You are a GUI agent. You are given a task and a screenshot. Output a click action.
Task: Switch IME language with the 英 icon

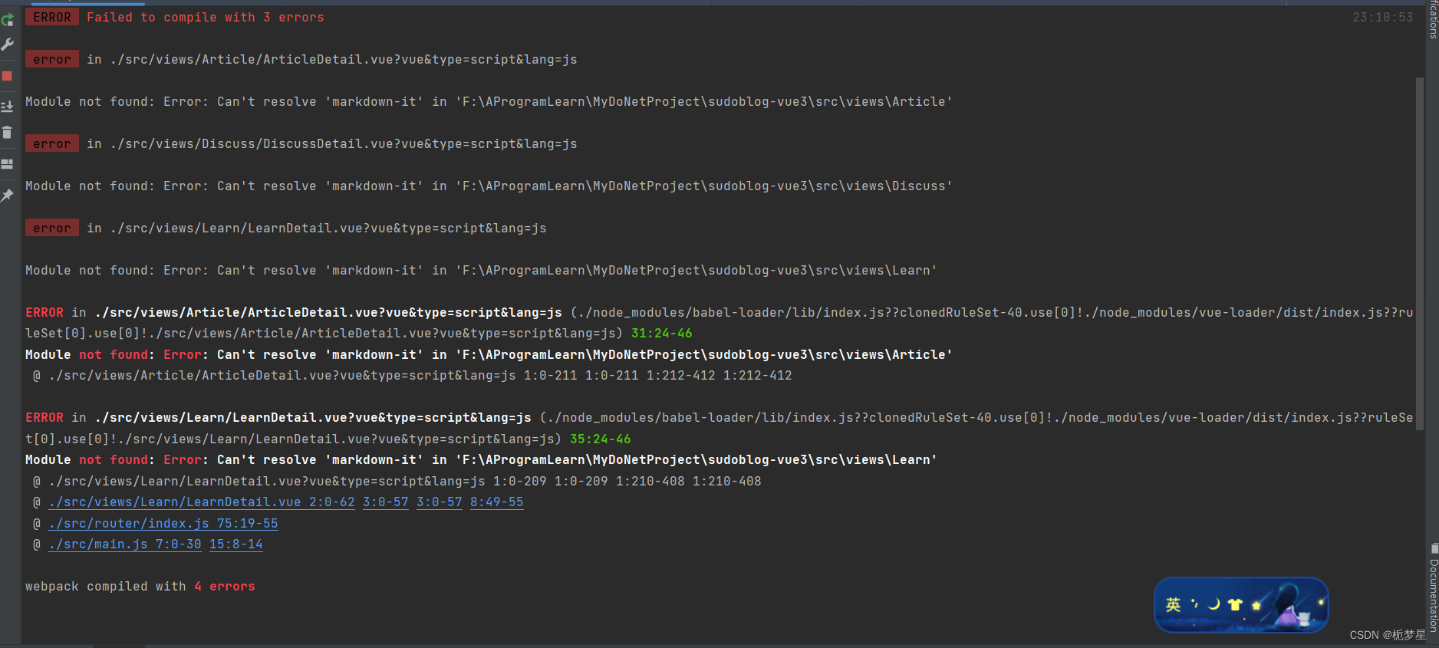1173,605
